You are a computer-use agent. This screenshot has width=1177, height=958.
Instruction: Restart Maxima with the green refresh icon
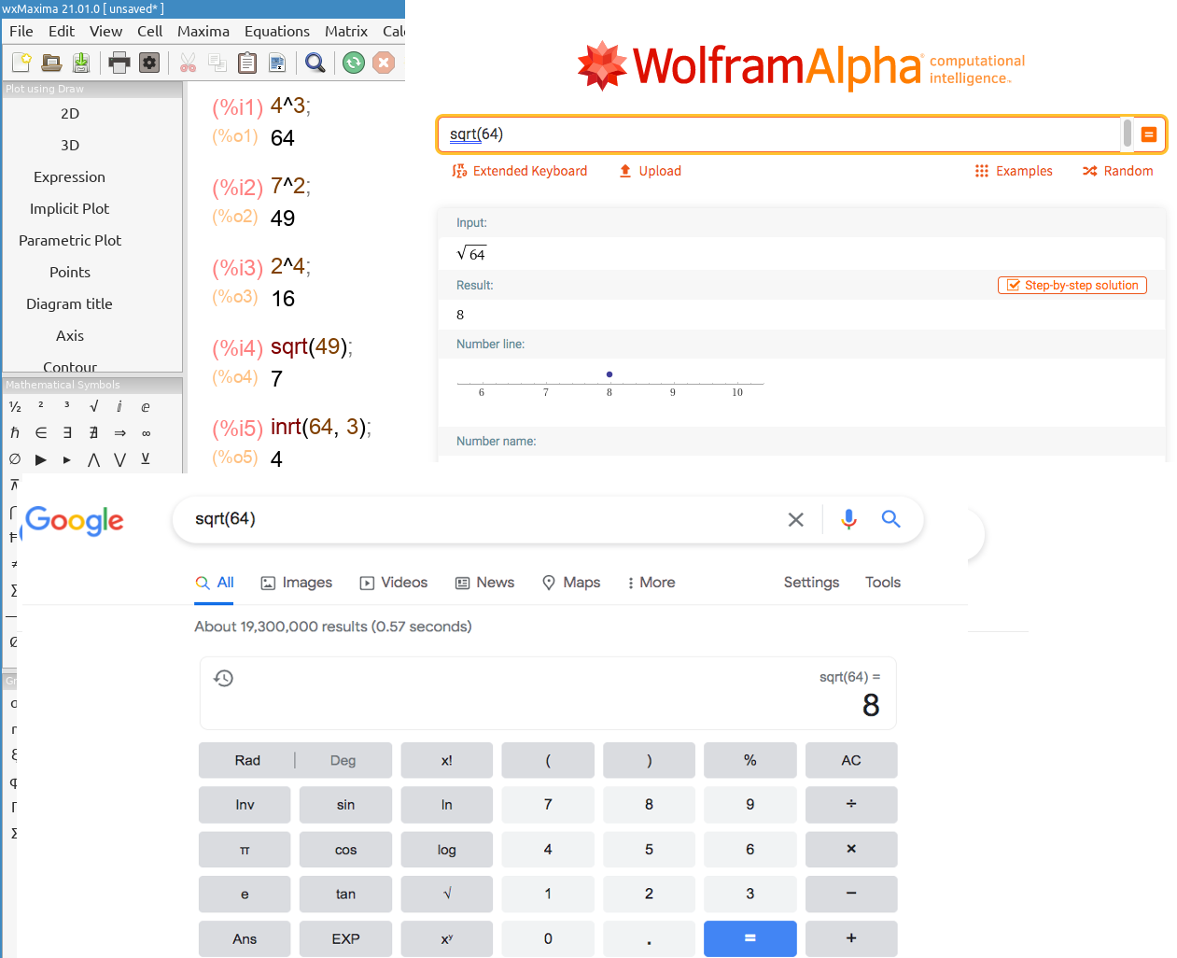click(353, 63)
